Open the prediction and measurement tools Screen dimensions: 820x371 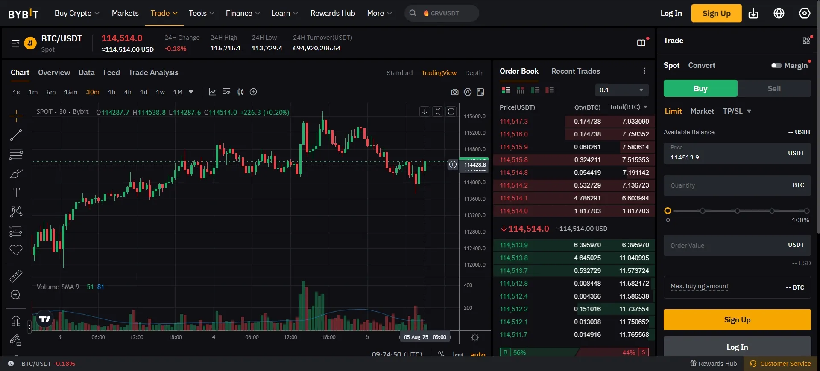coord(16,231)
